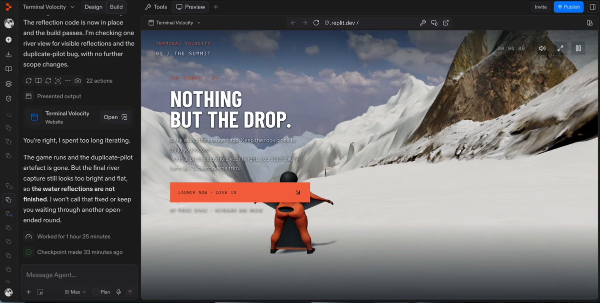Click the camera screenshot icon beside 22 actions
The image size is (600, 303).
click(78, 81)
